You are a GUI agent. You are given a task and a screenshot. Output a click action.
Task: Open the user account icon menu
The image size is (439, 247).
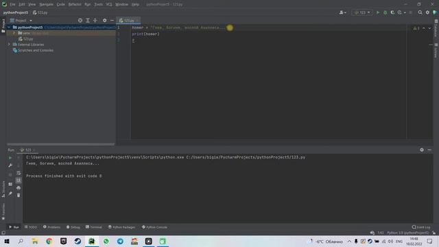coord(342,12)
